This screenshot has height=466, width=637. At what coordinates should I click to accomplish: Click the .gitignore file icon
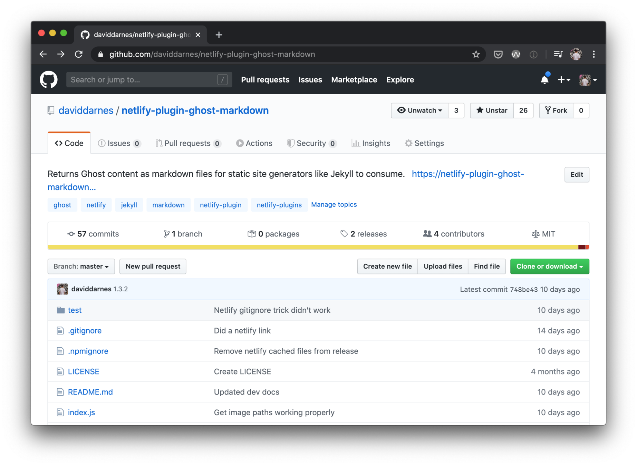click(60, 331)
